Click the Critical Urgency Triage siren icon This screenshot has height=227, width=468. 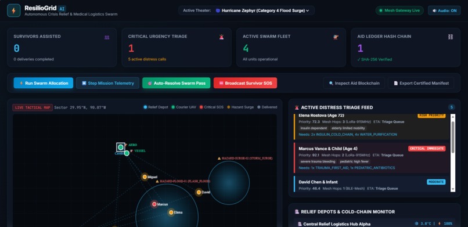[x=221, y=37]
